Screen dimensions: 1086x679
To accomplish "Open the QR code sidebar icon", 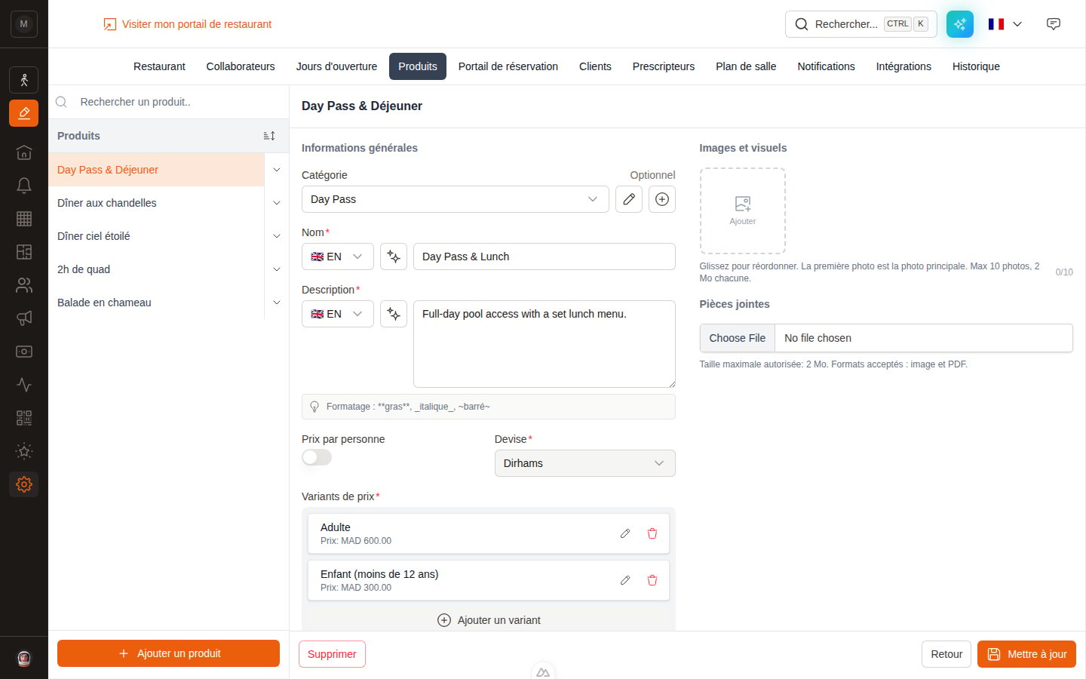I will tap(24, 418).
